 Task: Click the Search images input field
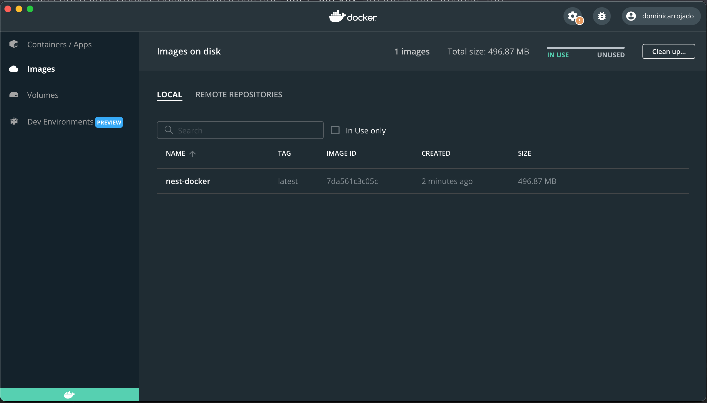click(x=240, y=130)
